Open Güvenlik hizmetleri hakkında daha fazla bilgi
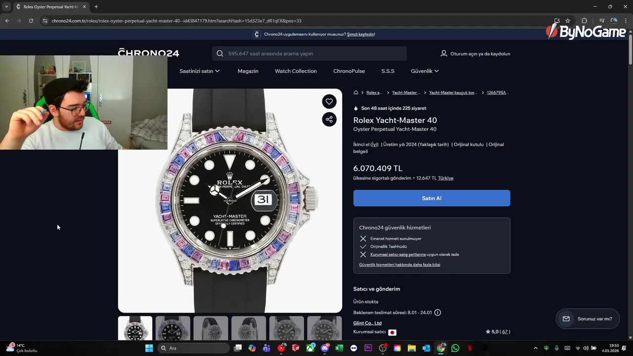The image size is (633, 356). tap(400, 265)
